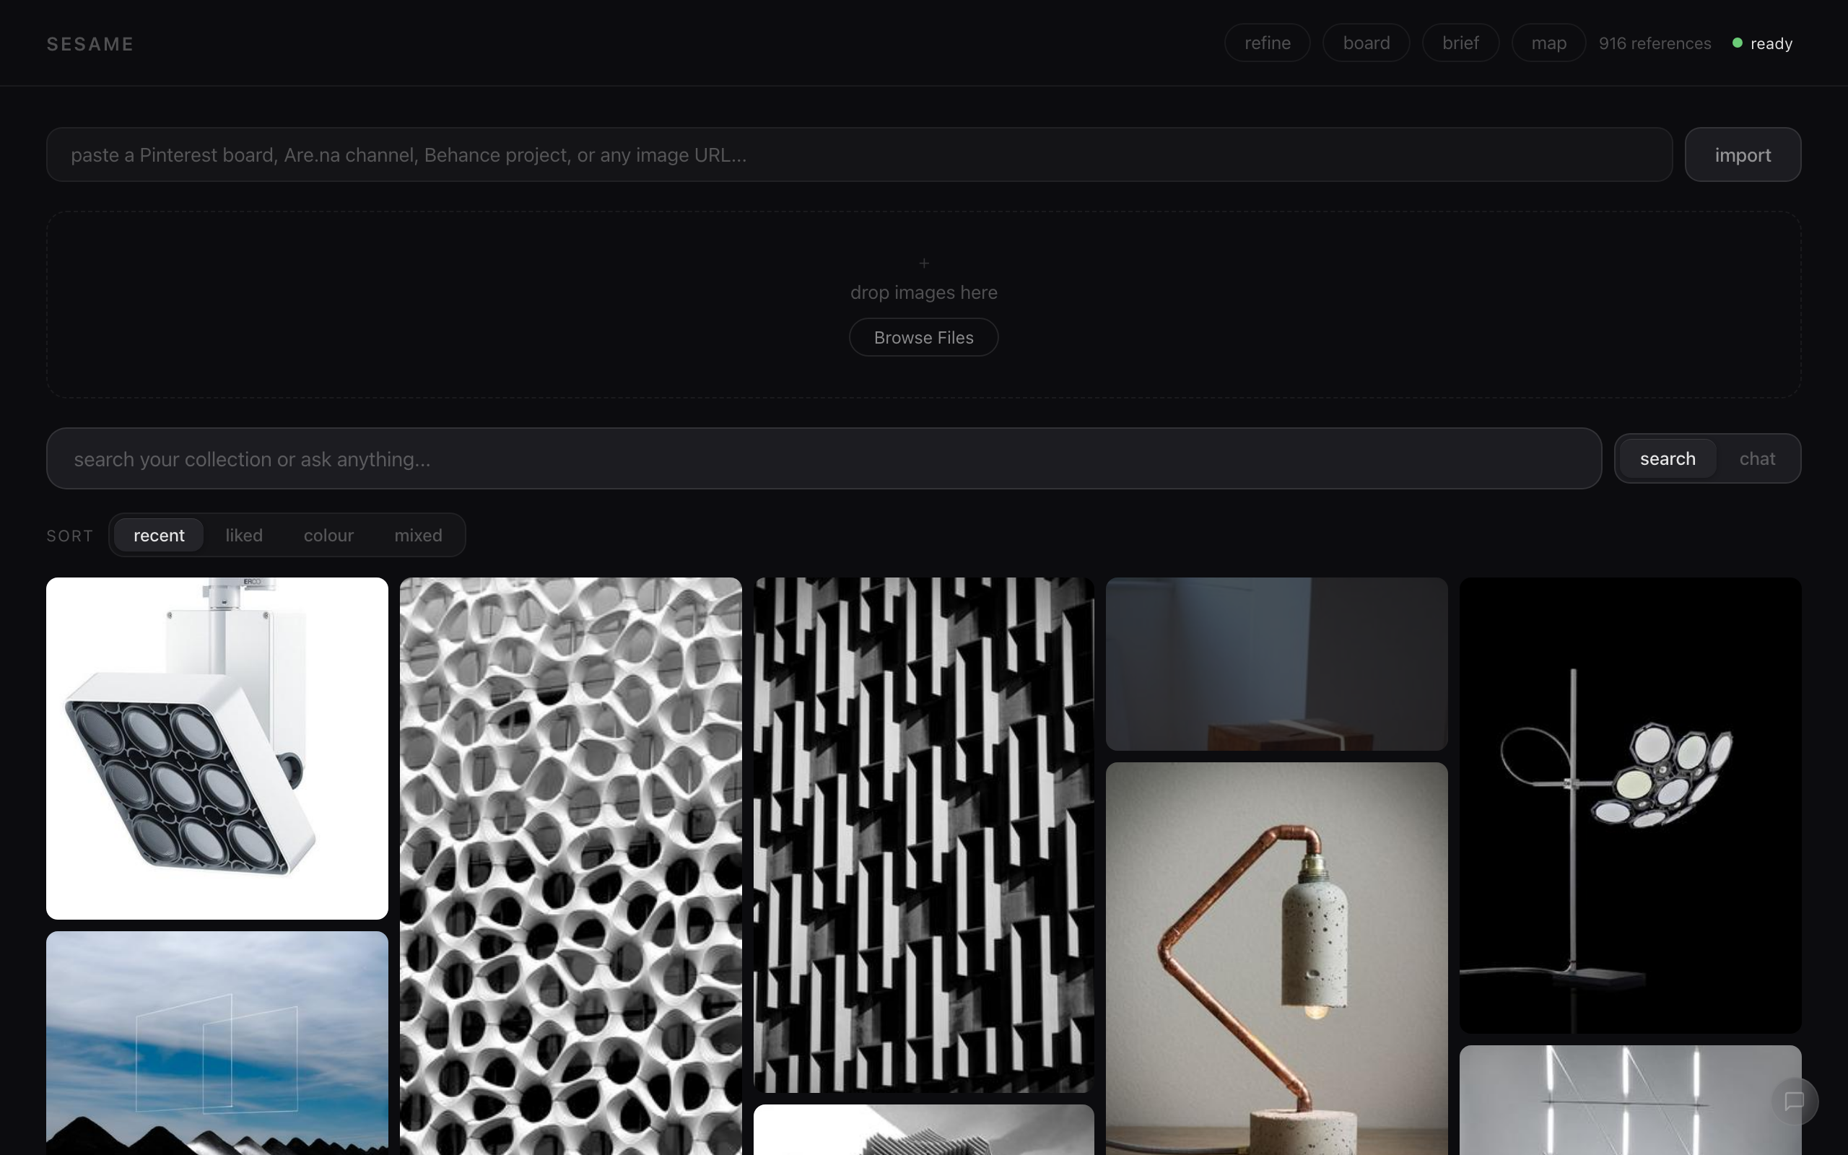Open the copper pipe concrete lamp thumbnail

(x=1277, y=959)
